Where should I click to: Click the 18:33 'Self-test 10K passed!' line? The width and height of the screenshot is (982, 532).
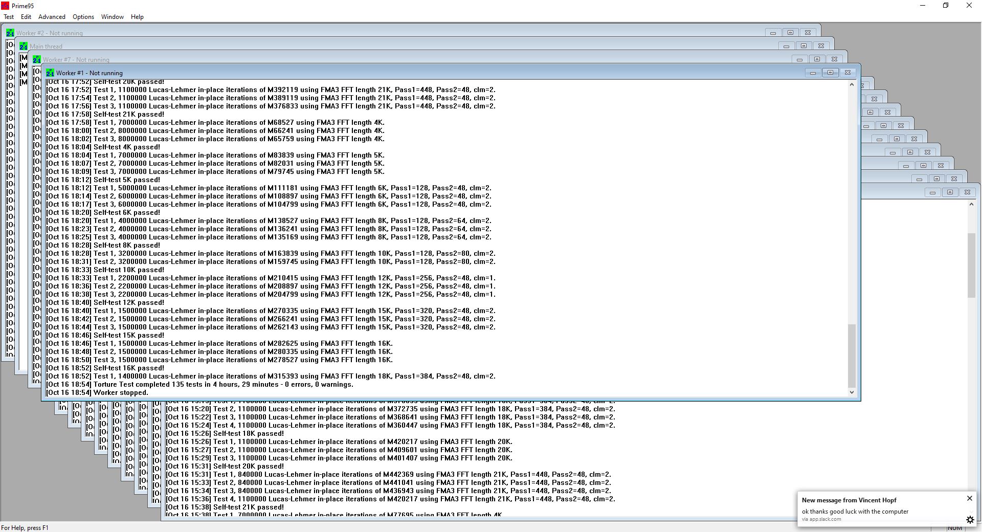coord(105,270)
